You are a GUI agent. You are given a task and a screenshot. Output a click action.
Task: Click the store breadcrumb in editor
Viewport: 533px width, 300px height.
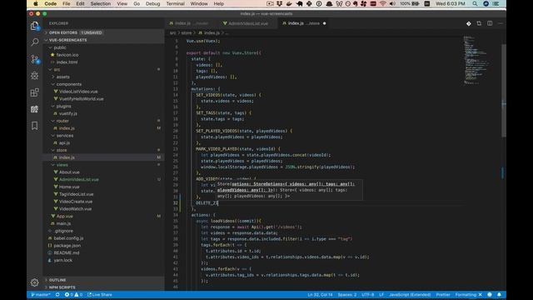(x=187, y=33)
